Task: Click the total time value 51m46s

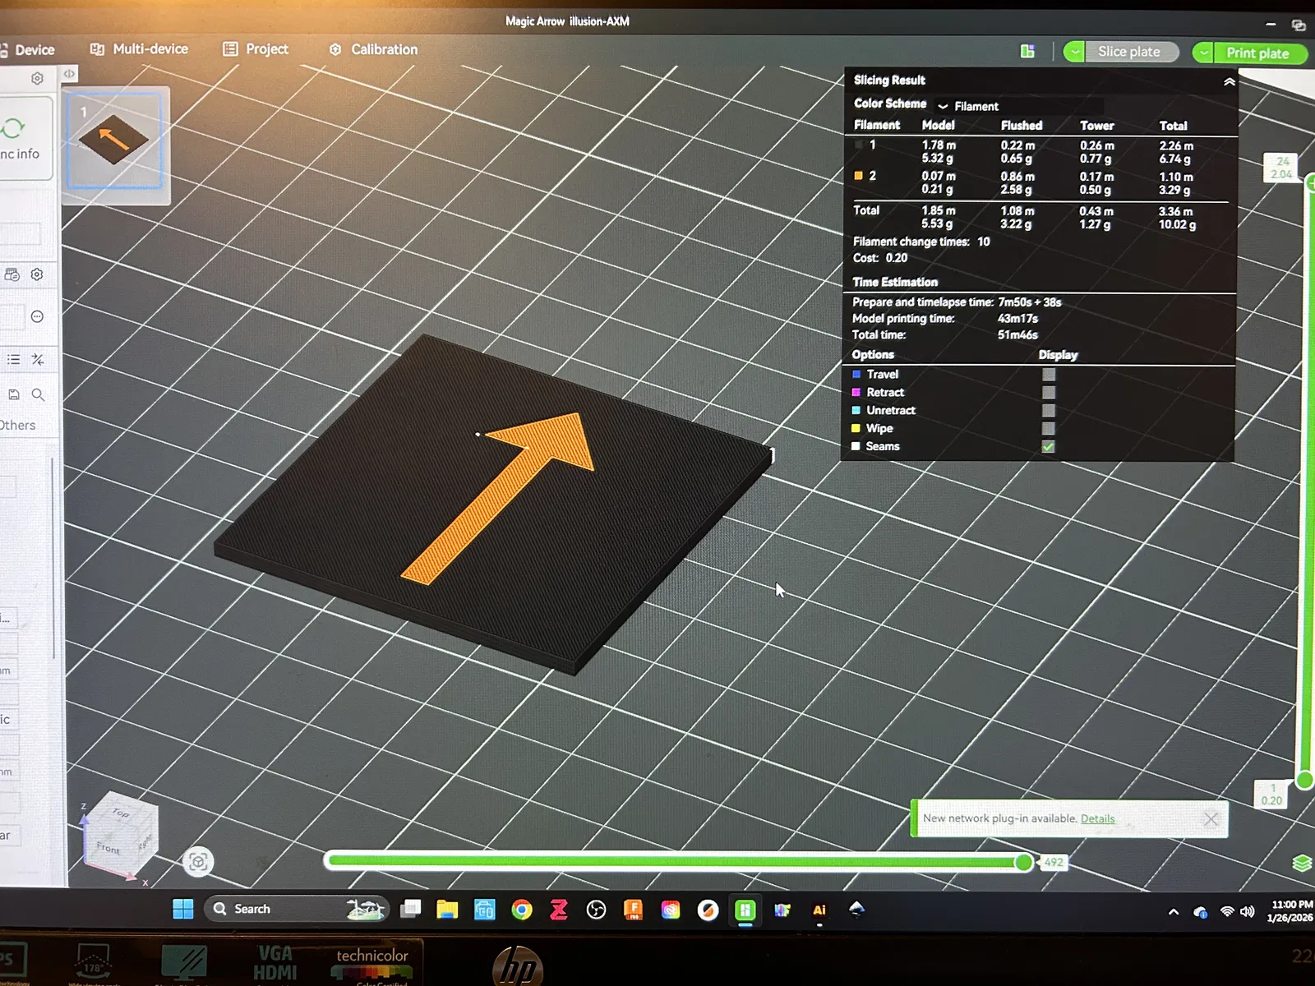Action: (1017, 334)
